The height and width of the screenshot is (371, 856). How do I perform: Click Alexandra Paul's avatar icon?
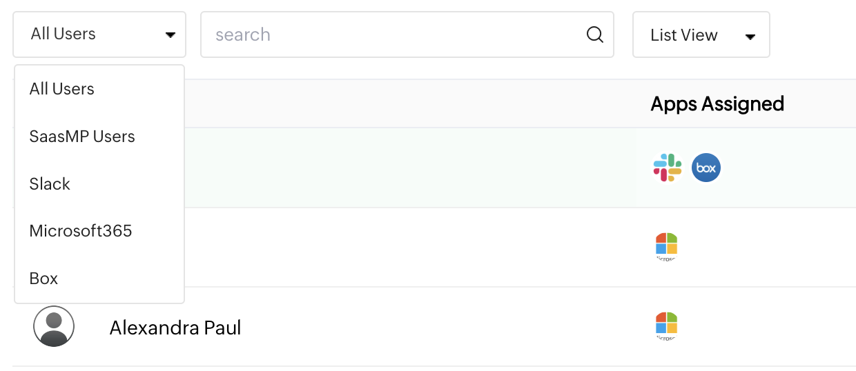click(54, 326)
